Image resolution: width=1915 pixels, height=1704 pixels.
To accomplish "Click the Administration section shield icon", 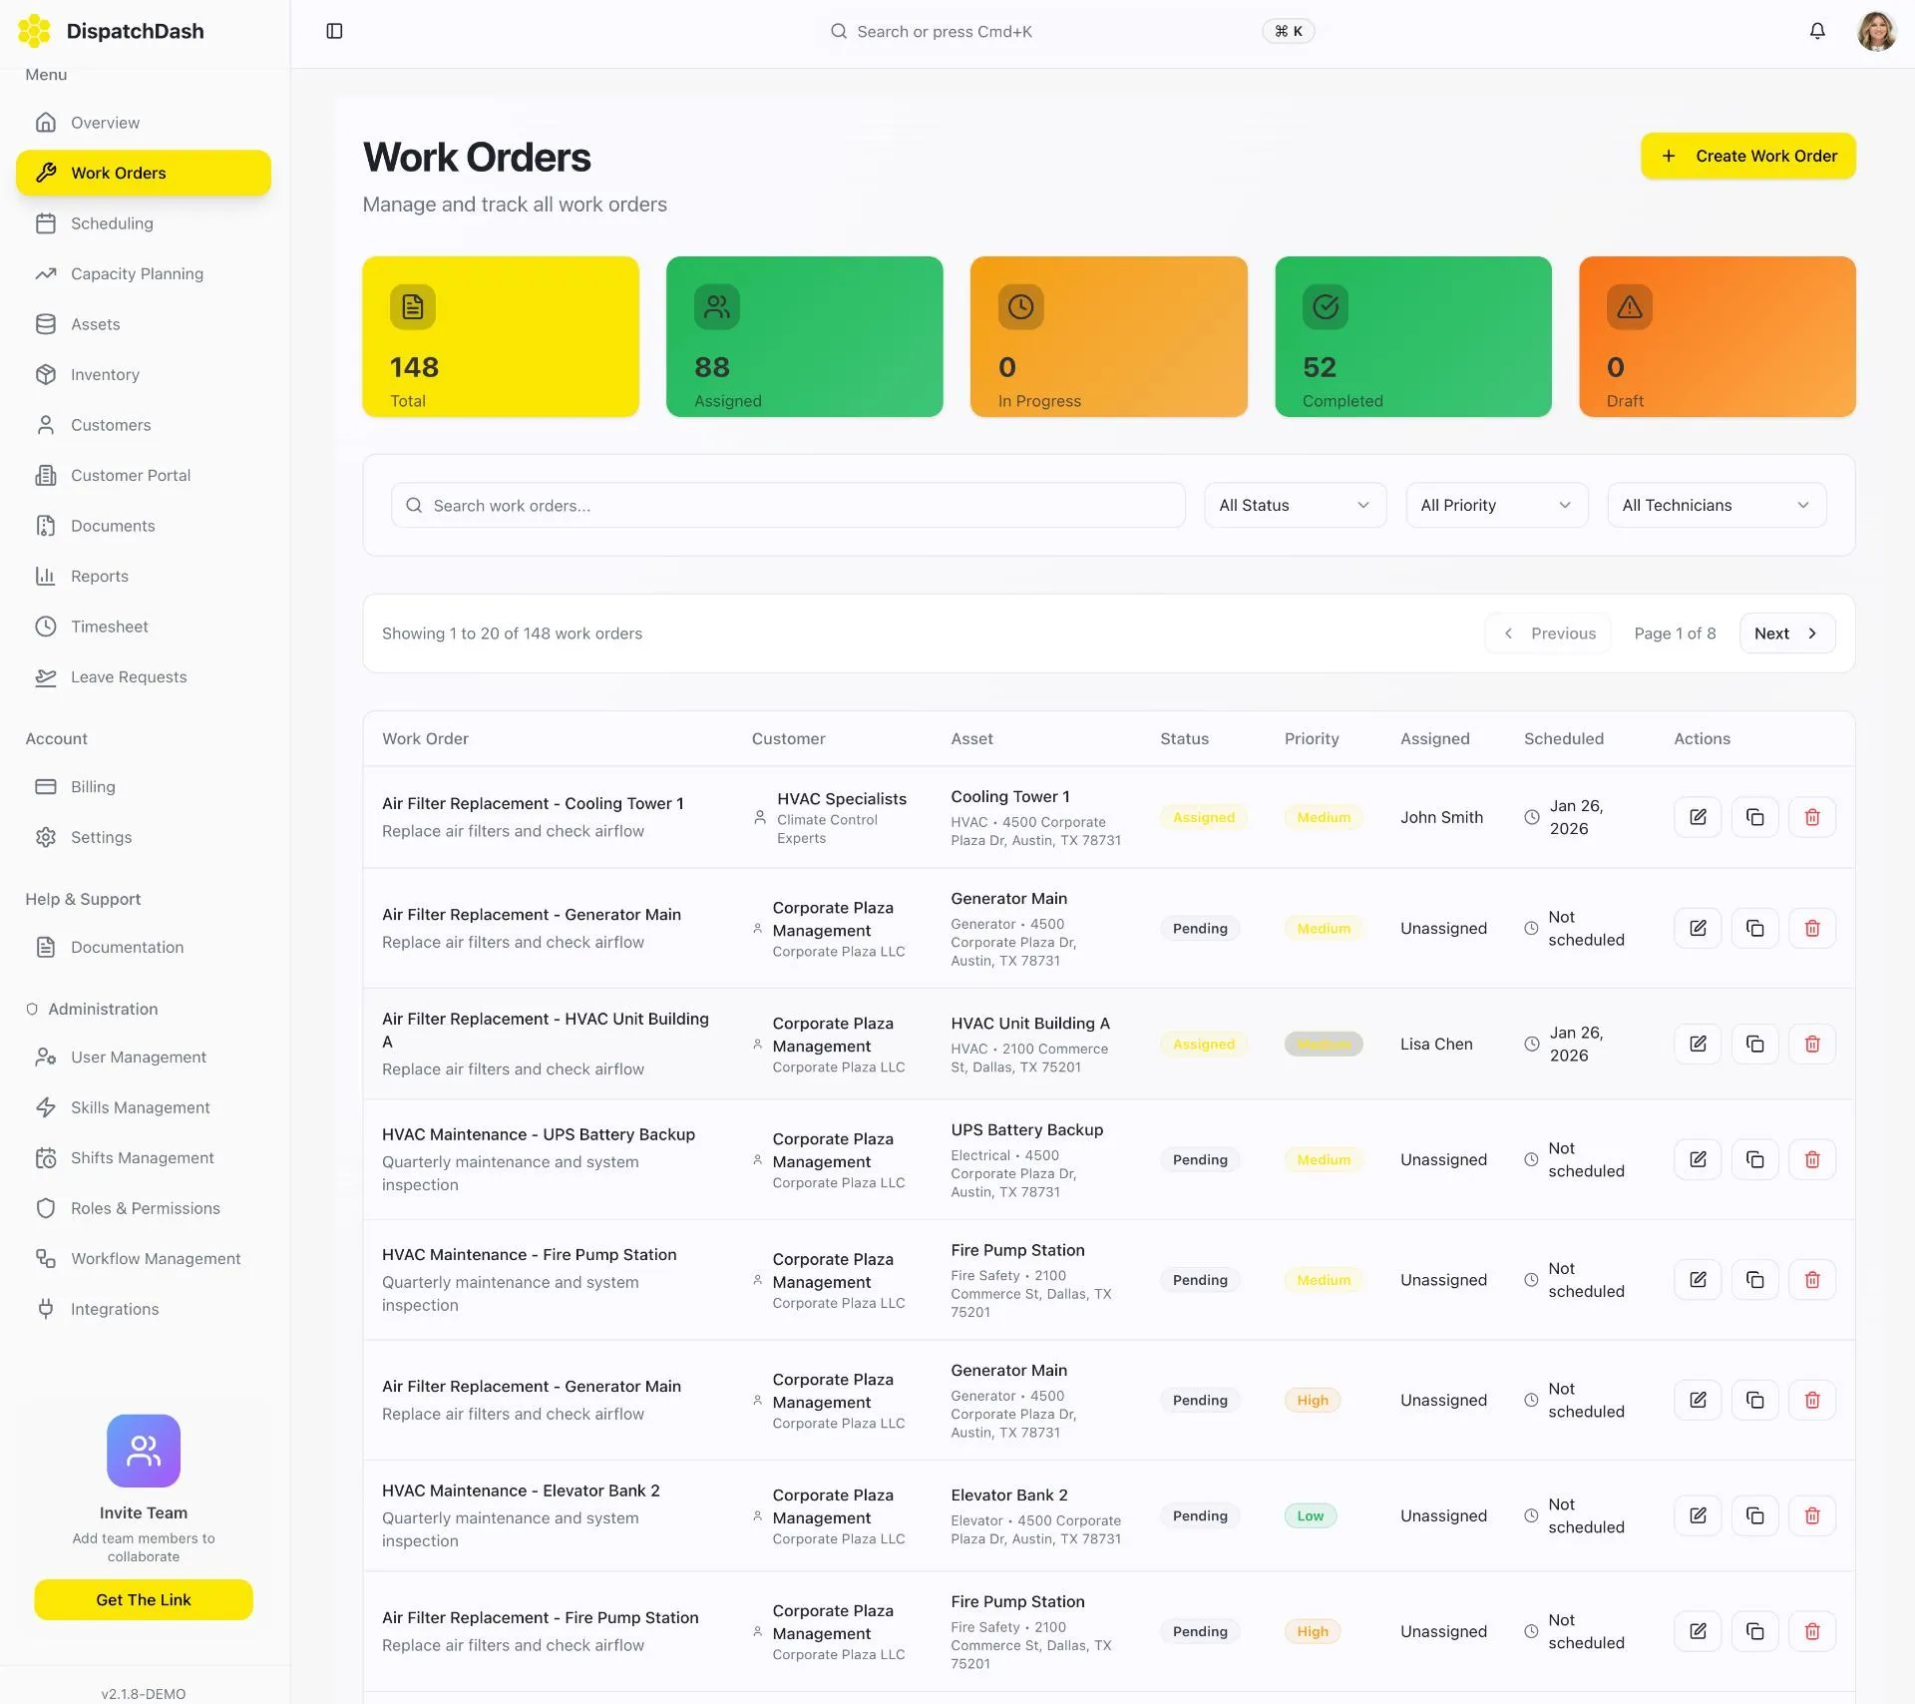I will tap(32, 1009).
